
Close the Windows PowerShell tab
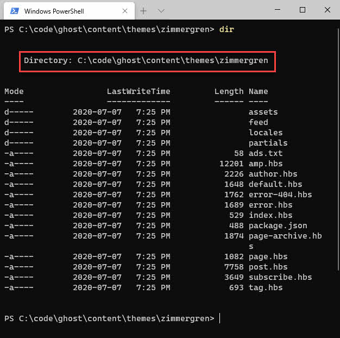pyautogui.click(x=124, y=11)
